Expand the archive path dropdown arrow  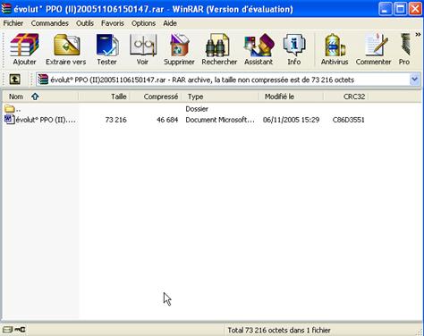click(414, 80)
